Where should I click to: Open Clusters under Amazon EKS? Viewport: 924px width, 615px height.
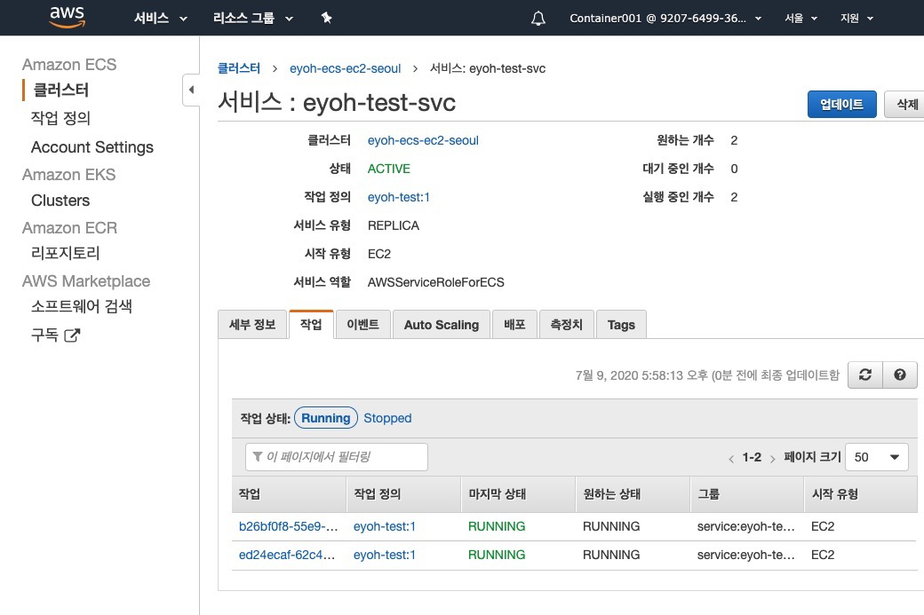[60, 200]
